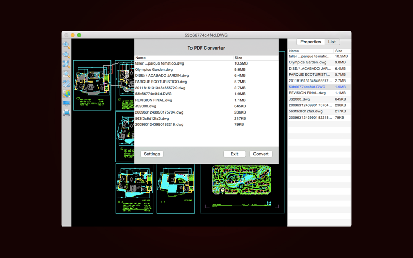Select DISE/\ ACABADO JAR... in right panel

click(319, 69)
